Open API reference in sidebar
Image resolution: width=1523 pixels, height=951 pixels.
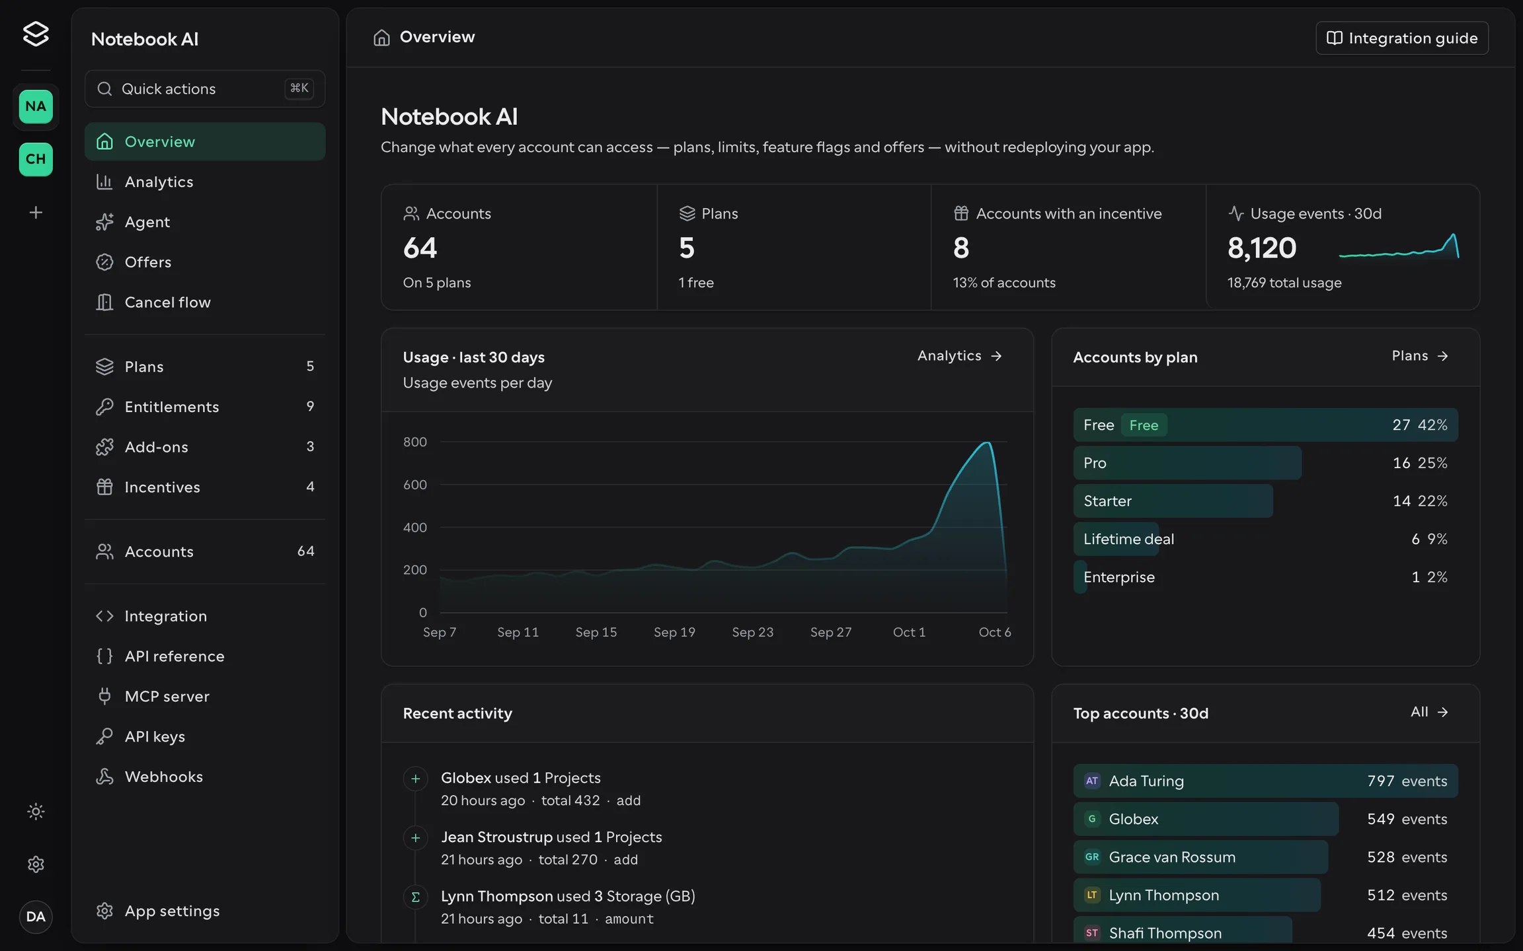coord(205,656)
